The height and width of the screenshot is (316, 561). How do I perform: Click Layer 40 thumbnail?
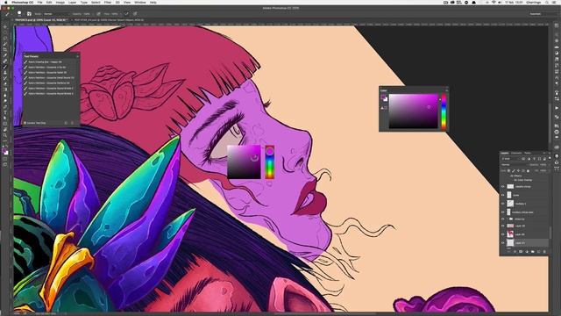[510, 234]
